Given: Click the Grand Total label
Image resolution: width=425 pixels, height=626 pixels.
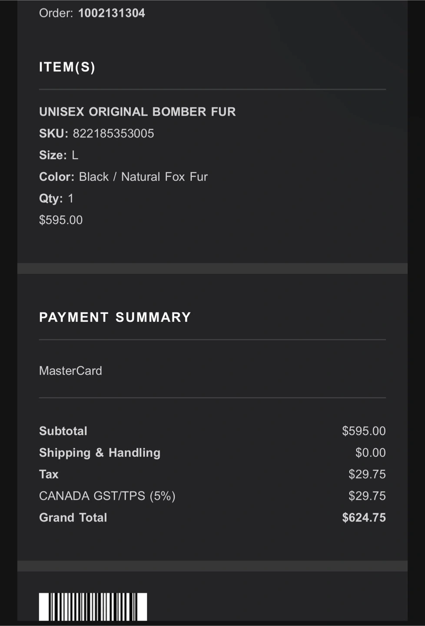Looking at the screenshot, I should tap(73, 518).
